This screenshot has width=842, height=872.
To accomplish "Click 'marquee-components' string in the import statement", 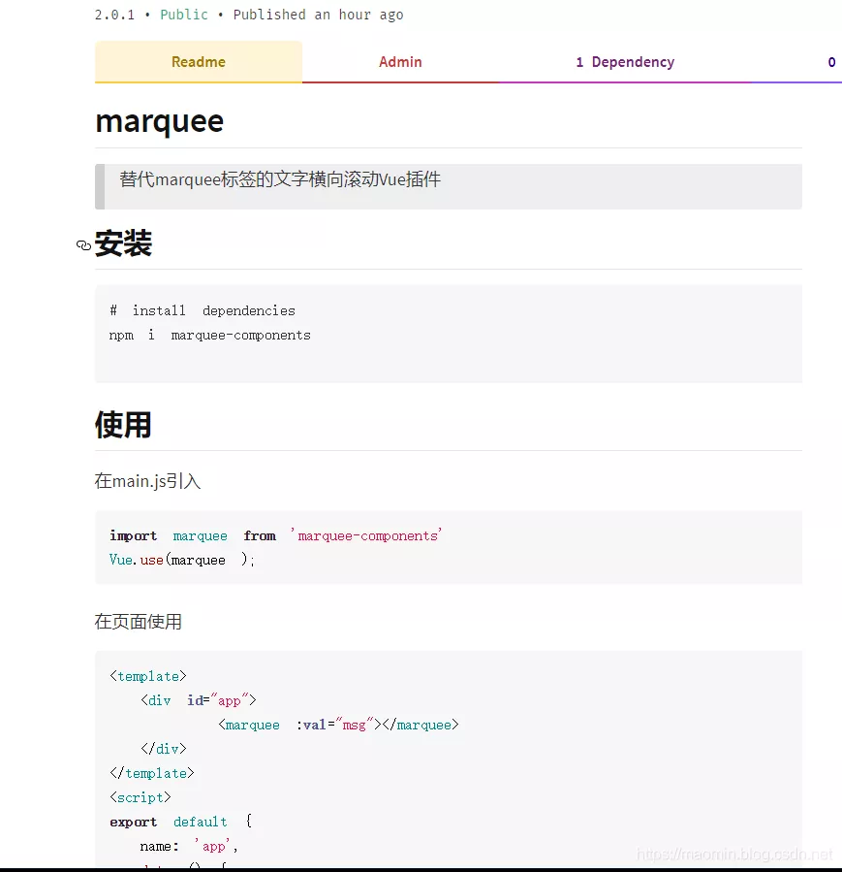I will pyautogui.click(x=366, y=534).
